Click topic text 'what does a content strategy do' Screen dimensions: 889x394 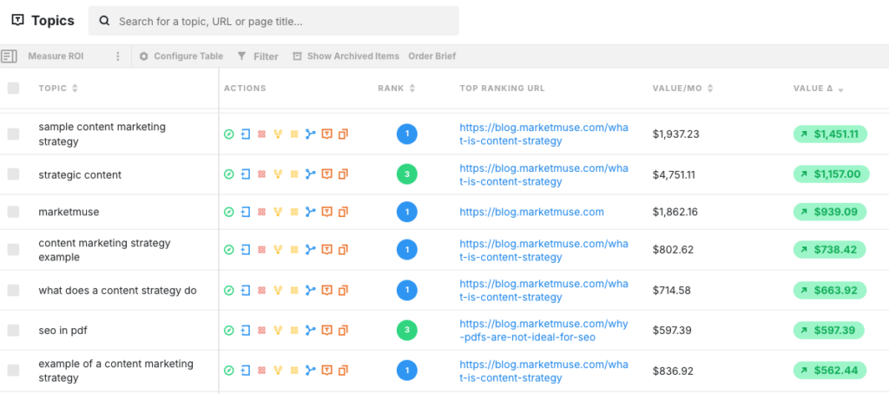tap(117, 290)
